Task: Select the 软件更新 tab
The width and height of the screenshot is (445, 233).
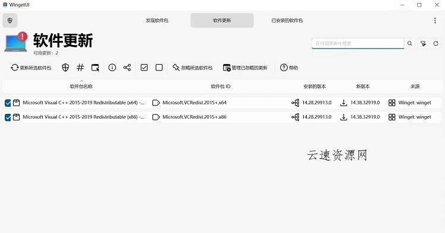Action: point(222,20)
